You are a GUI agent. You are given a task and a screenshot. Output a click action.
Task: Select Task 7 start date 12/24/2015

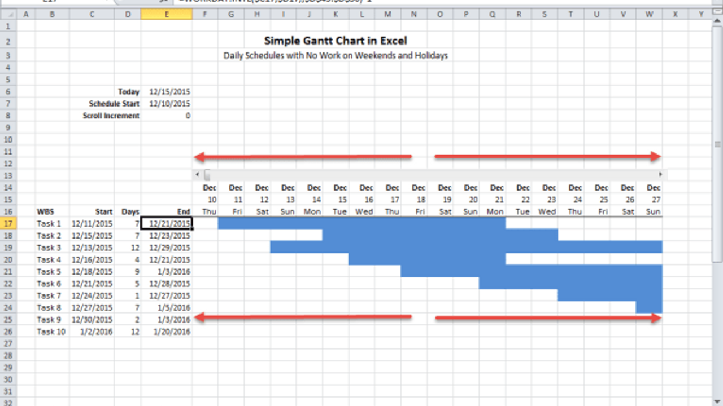tap(92, 295)
